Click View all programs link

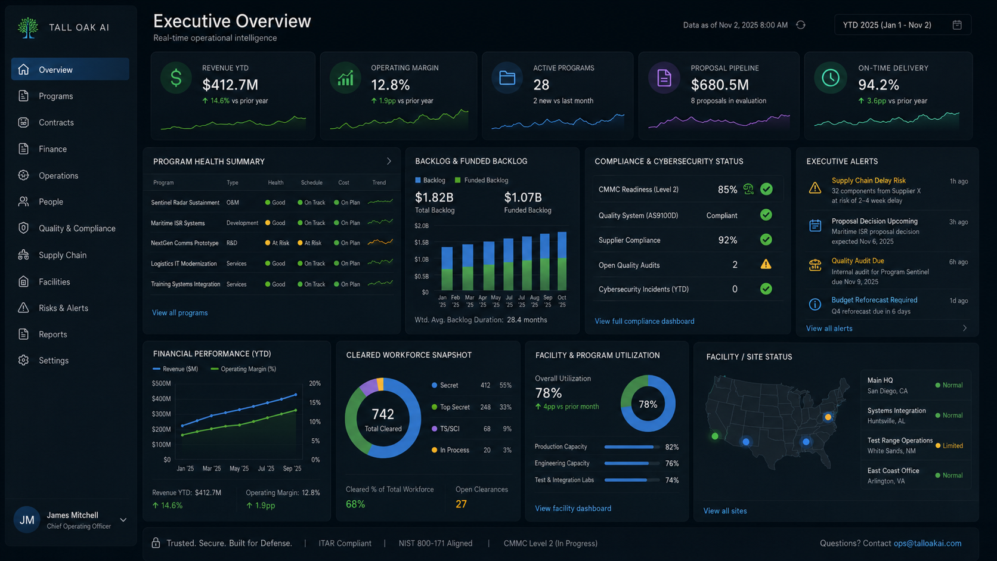[179, 312]
